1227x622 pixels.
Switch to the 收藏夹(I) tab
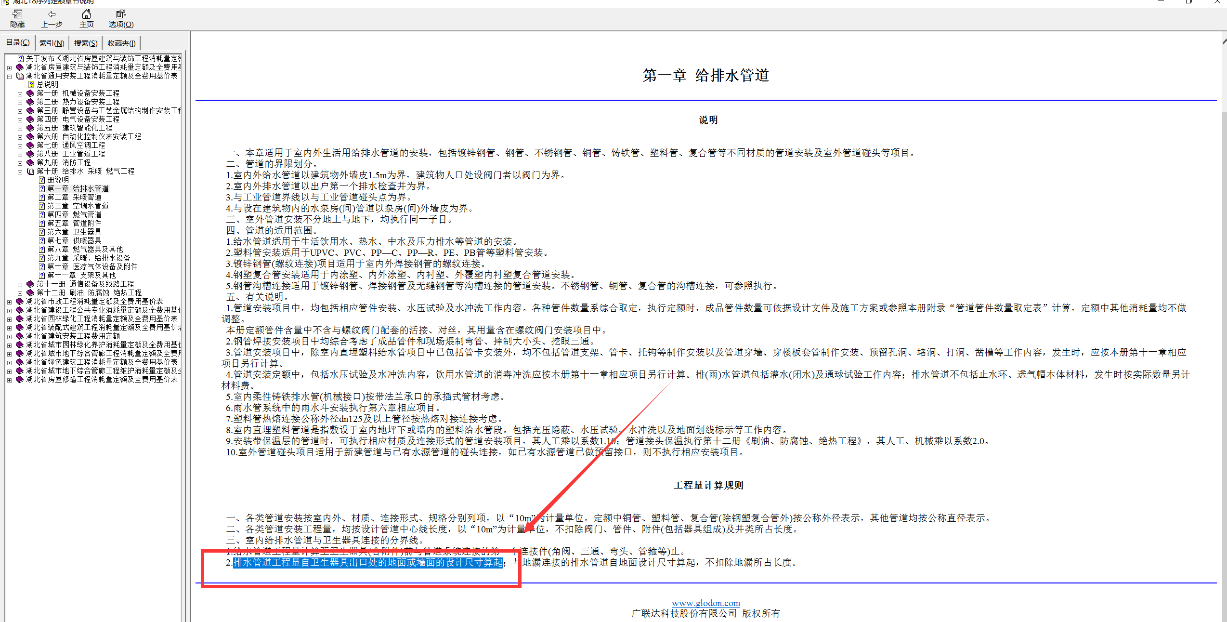[121, 43]
